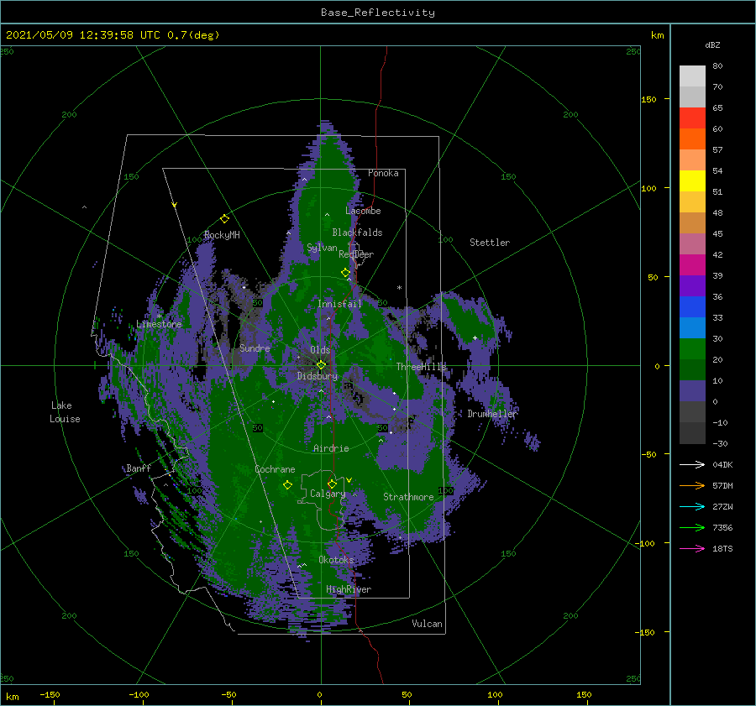Image resolution: width=756 pixels, height=706 pixels.
Task: Click the Okotoks town label
Action: point(336,560)
